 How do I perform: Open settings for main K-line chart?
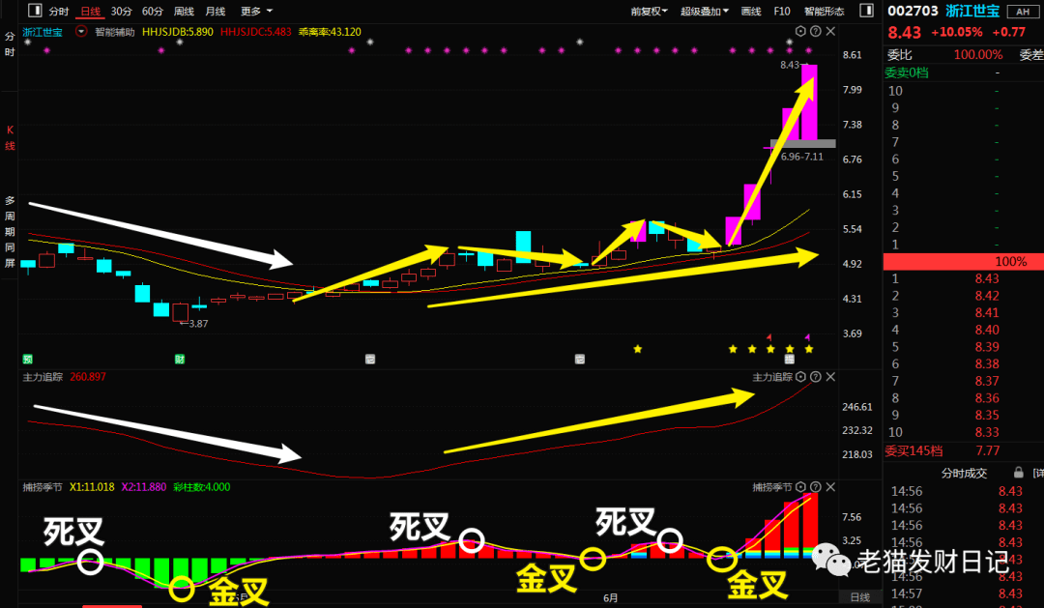point(800,32)
